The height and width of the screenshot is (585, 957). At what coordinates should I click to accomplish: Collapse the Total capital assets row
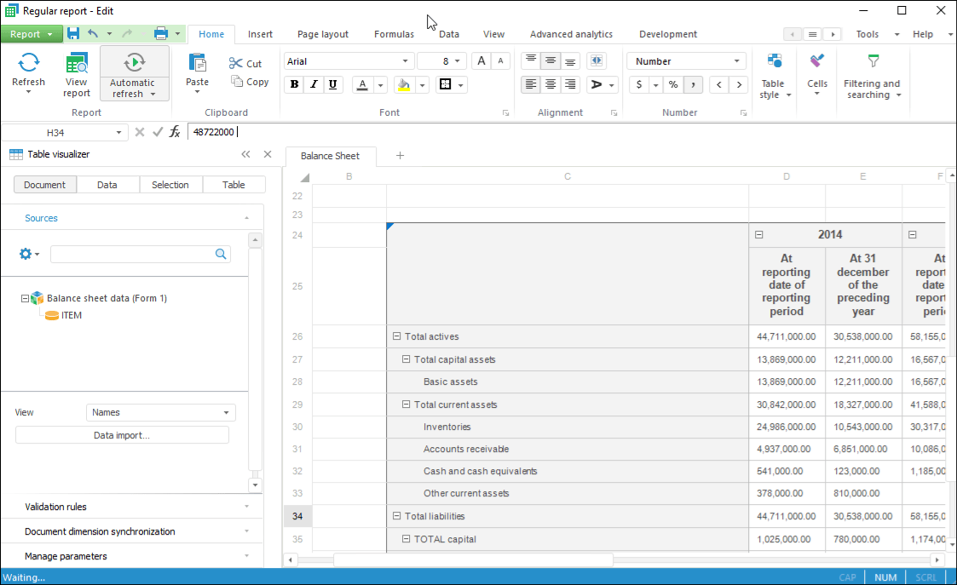point(406,359)
